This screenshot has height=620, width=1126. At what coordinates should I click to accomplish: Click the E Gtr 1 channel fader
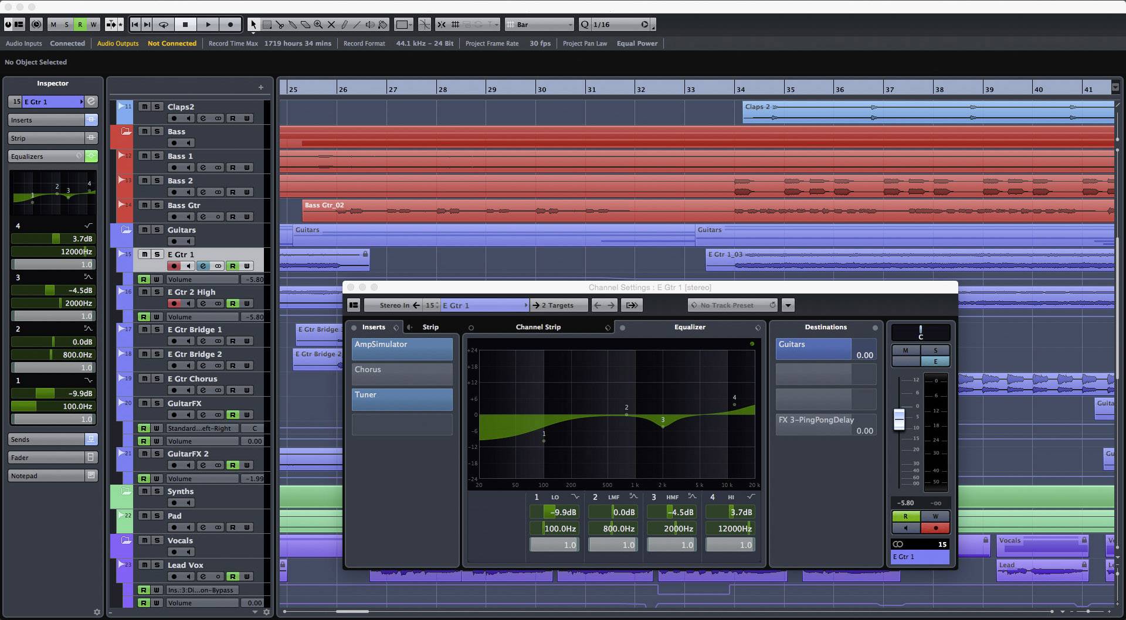click(900, 421)
